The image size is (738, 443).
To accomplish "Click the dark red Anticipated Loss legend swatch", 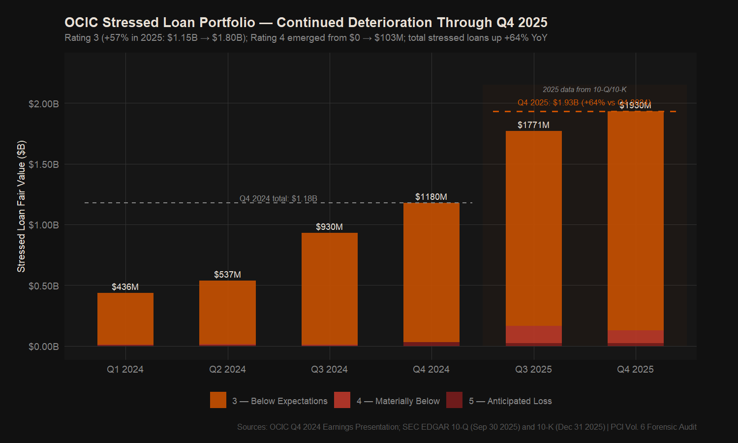I will (x=454, y=400).
